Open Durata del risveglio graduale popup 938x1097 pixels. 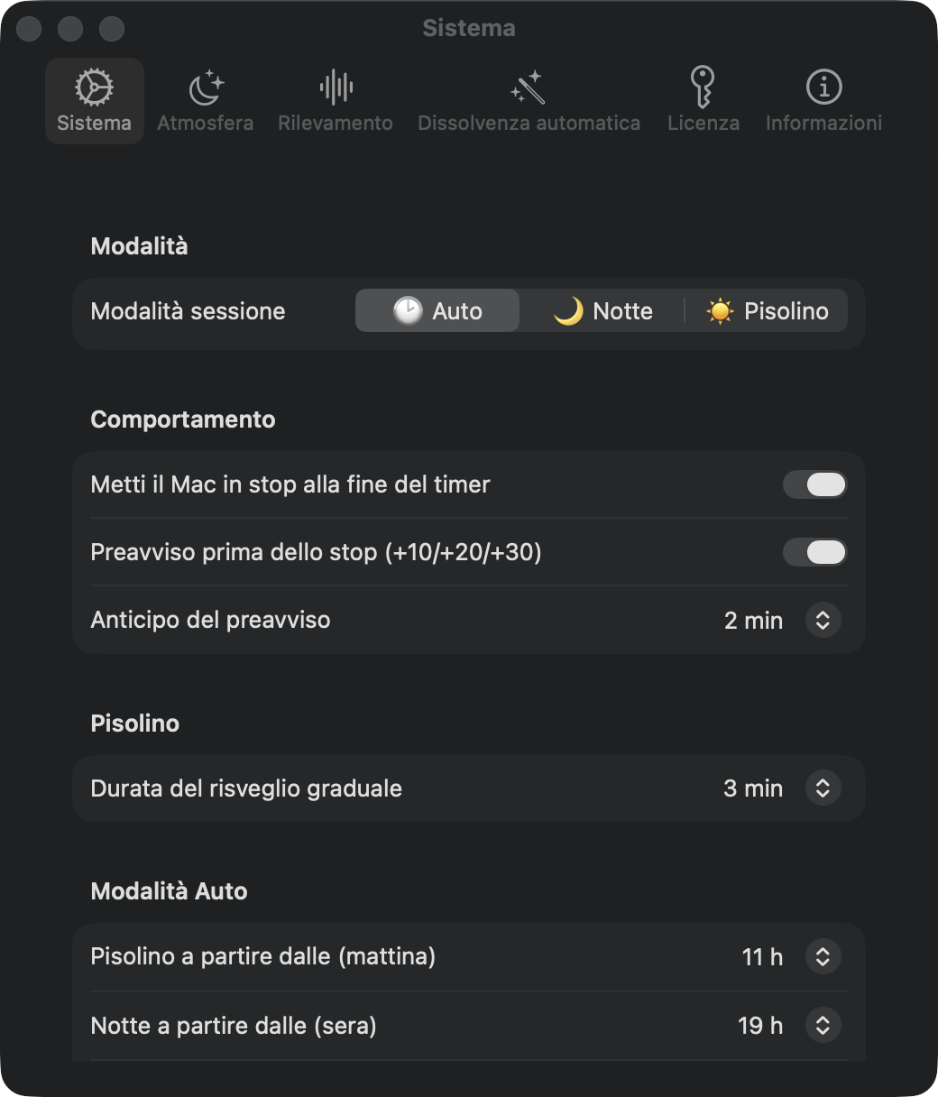[823, 788]
